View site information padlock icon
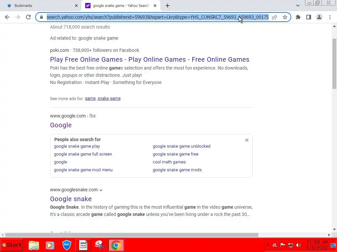 [x=41, y=17]
